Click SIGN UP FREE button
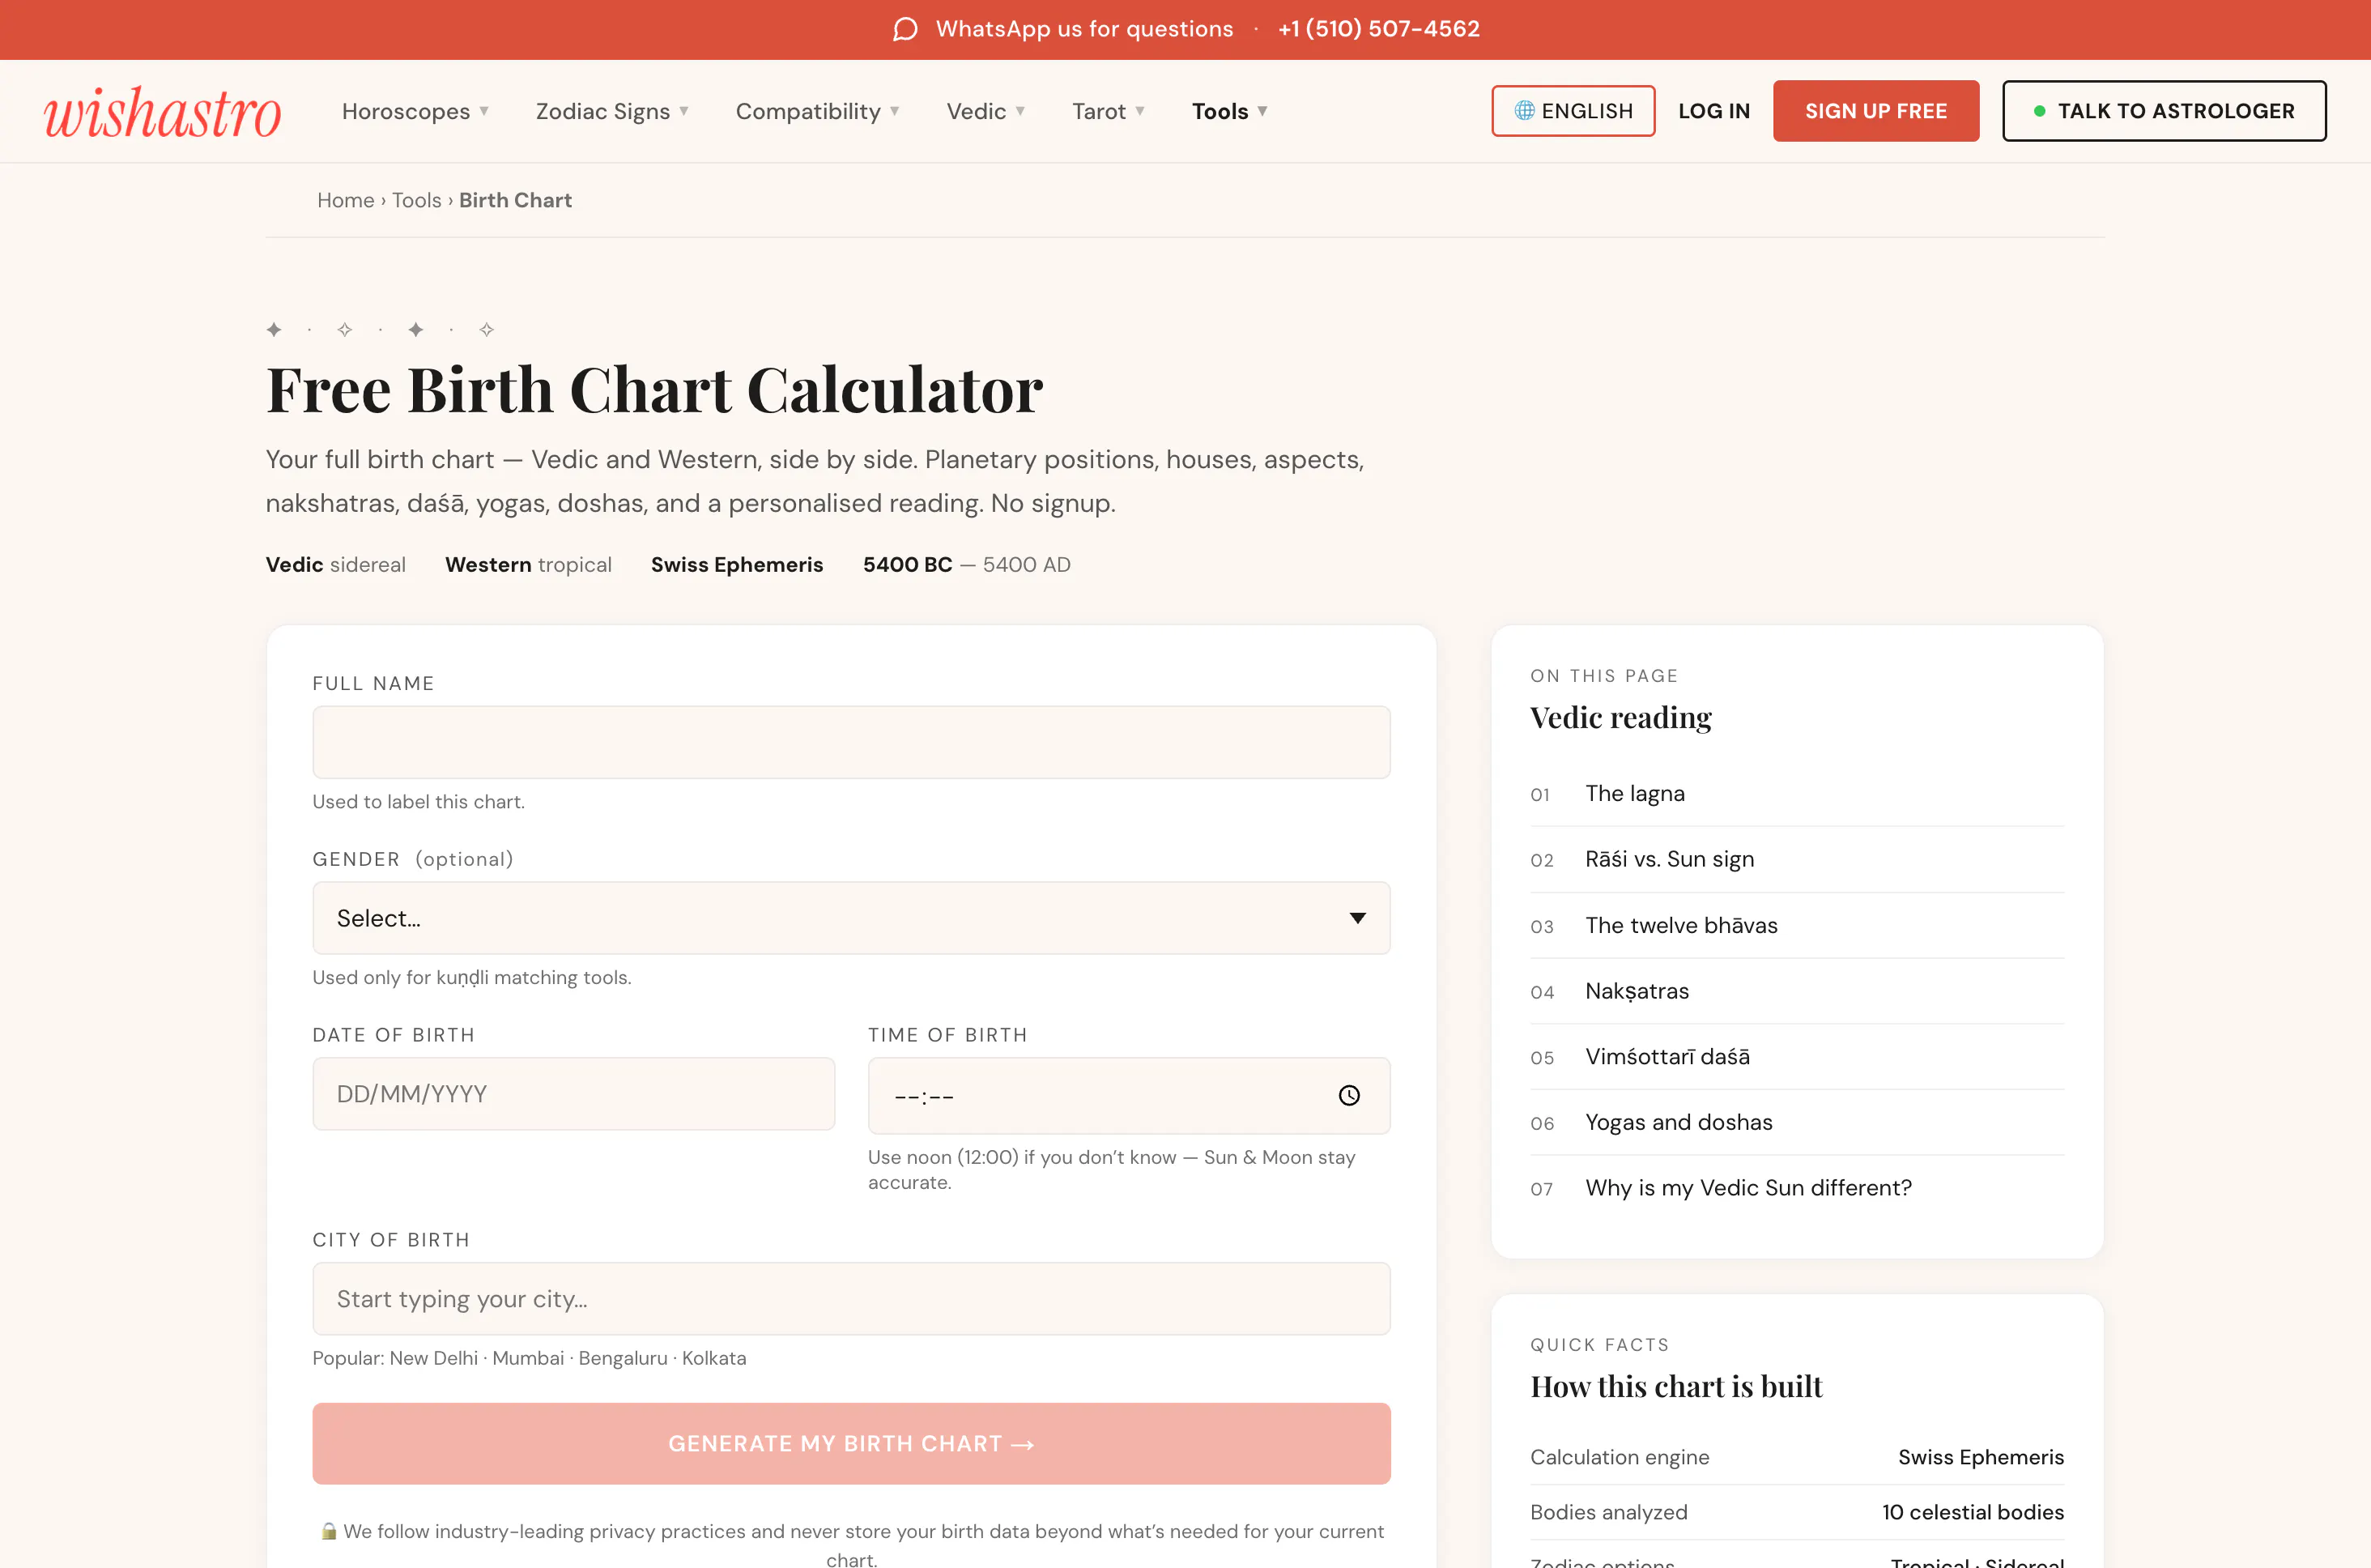 point(1875,111)
